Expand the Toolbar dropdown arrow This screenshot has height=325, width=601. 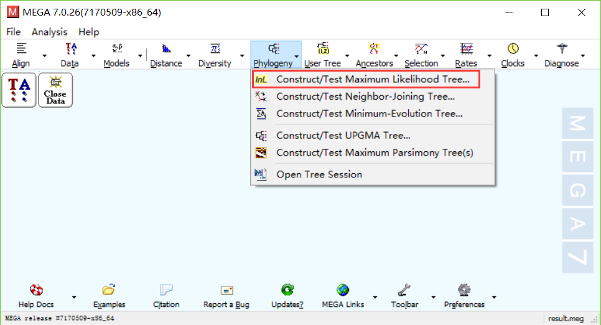coord(433,297)
